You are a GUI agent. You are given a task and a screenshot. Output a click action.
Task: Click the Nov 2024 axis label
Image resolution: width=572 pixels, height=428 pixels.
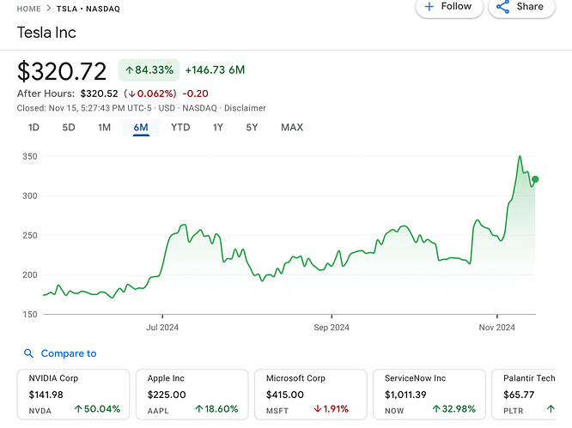pyautogui.click(x=497, y=328)
